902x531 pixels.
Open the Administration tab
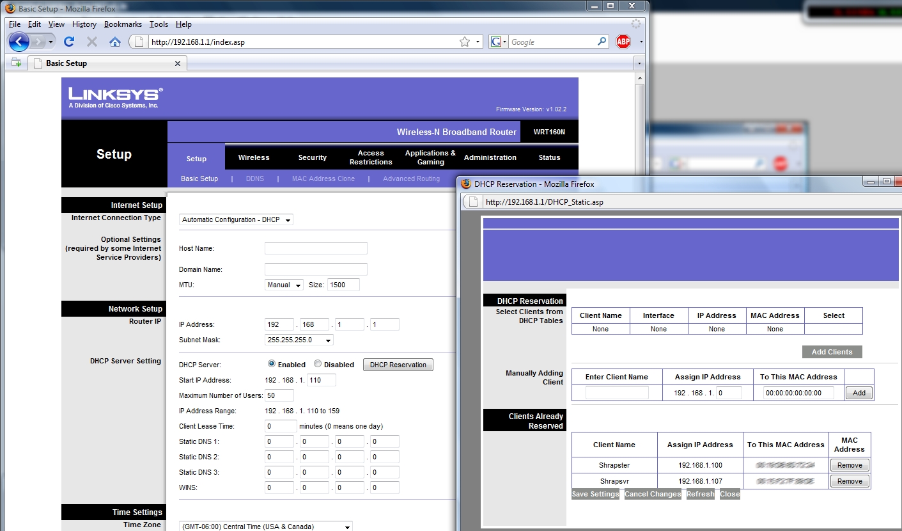point(490,157)
